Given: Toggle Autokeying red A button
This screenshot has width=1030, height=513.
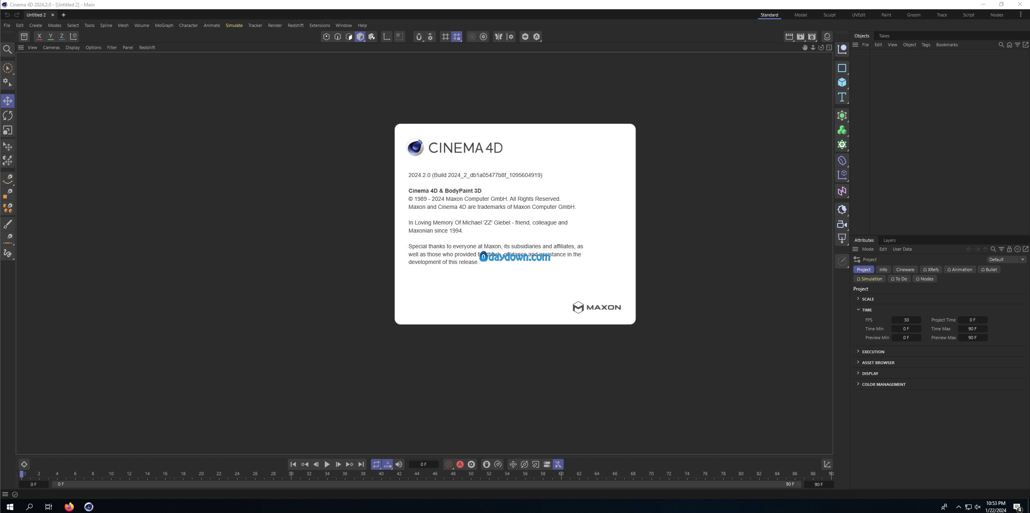Looking at the screenshot, I should click(x=460, y=464).
